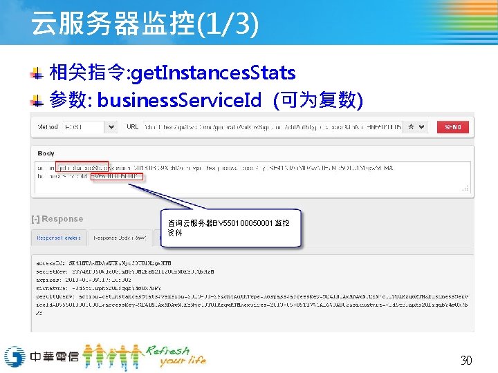
Task: Click the red SEND button
Action: click(452, 127)
